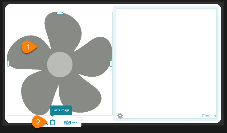The image size is (227, 133).
Task: Click the top resize handle of the image
Action: [x=60, y=13]
